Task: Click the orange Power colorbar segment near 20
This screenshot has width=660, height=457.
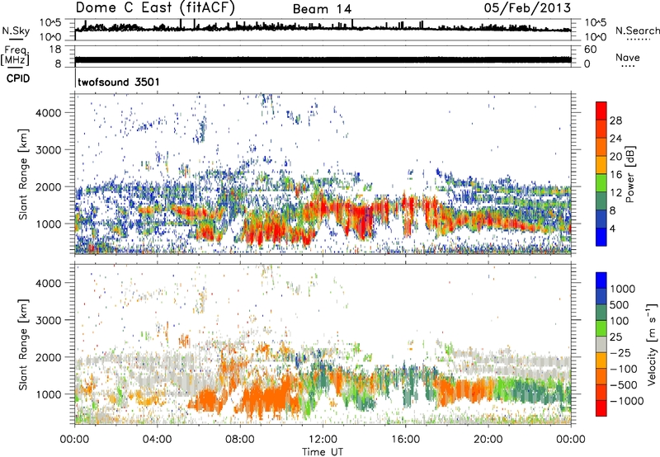Action: tap(601, 148)
